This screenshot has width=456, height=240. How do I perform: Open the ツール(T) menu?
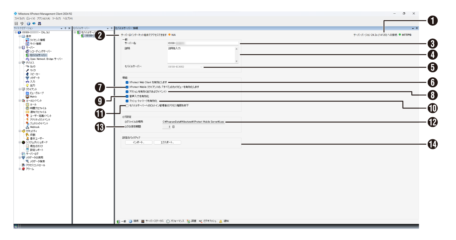click(56, 19)
